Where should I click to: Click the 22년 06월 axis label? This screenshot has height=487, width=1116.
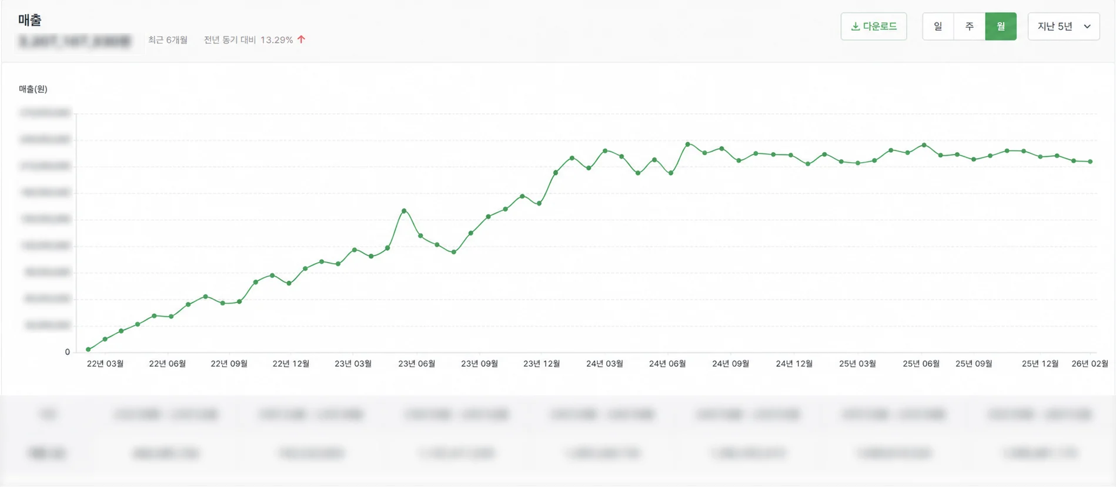pos(167,364)
